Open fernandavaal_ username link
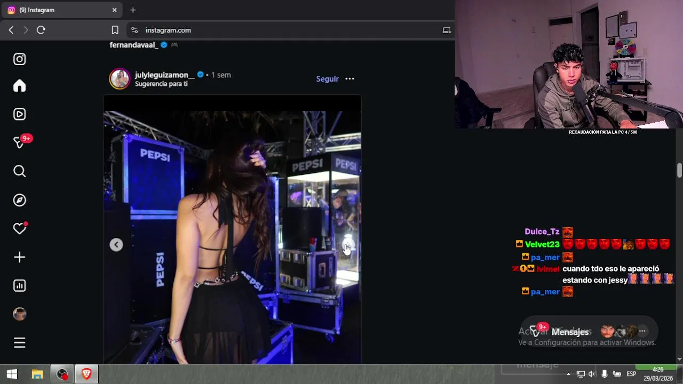The image size is (683, 384). 134,45
